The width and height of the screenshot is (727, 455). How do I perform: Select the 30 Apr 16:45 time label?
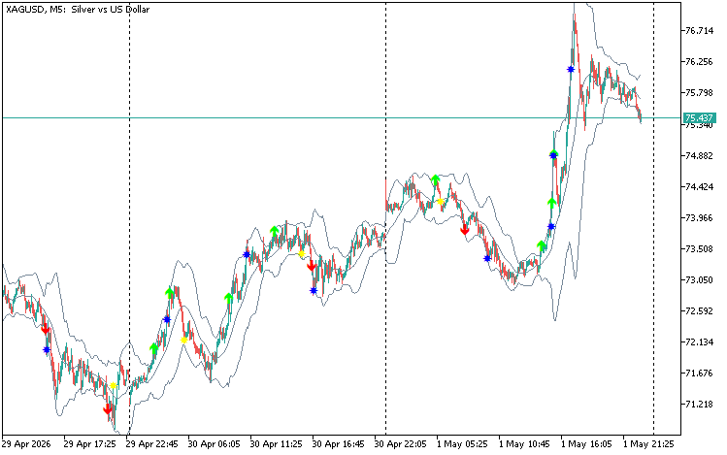click(338, 444)
